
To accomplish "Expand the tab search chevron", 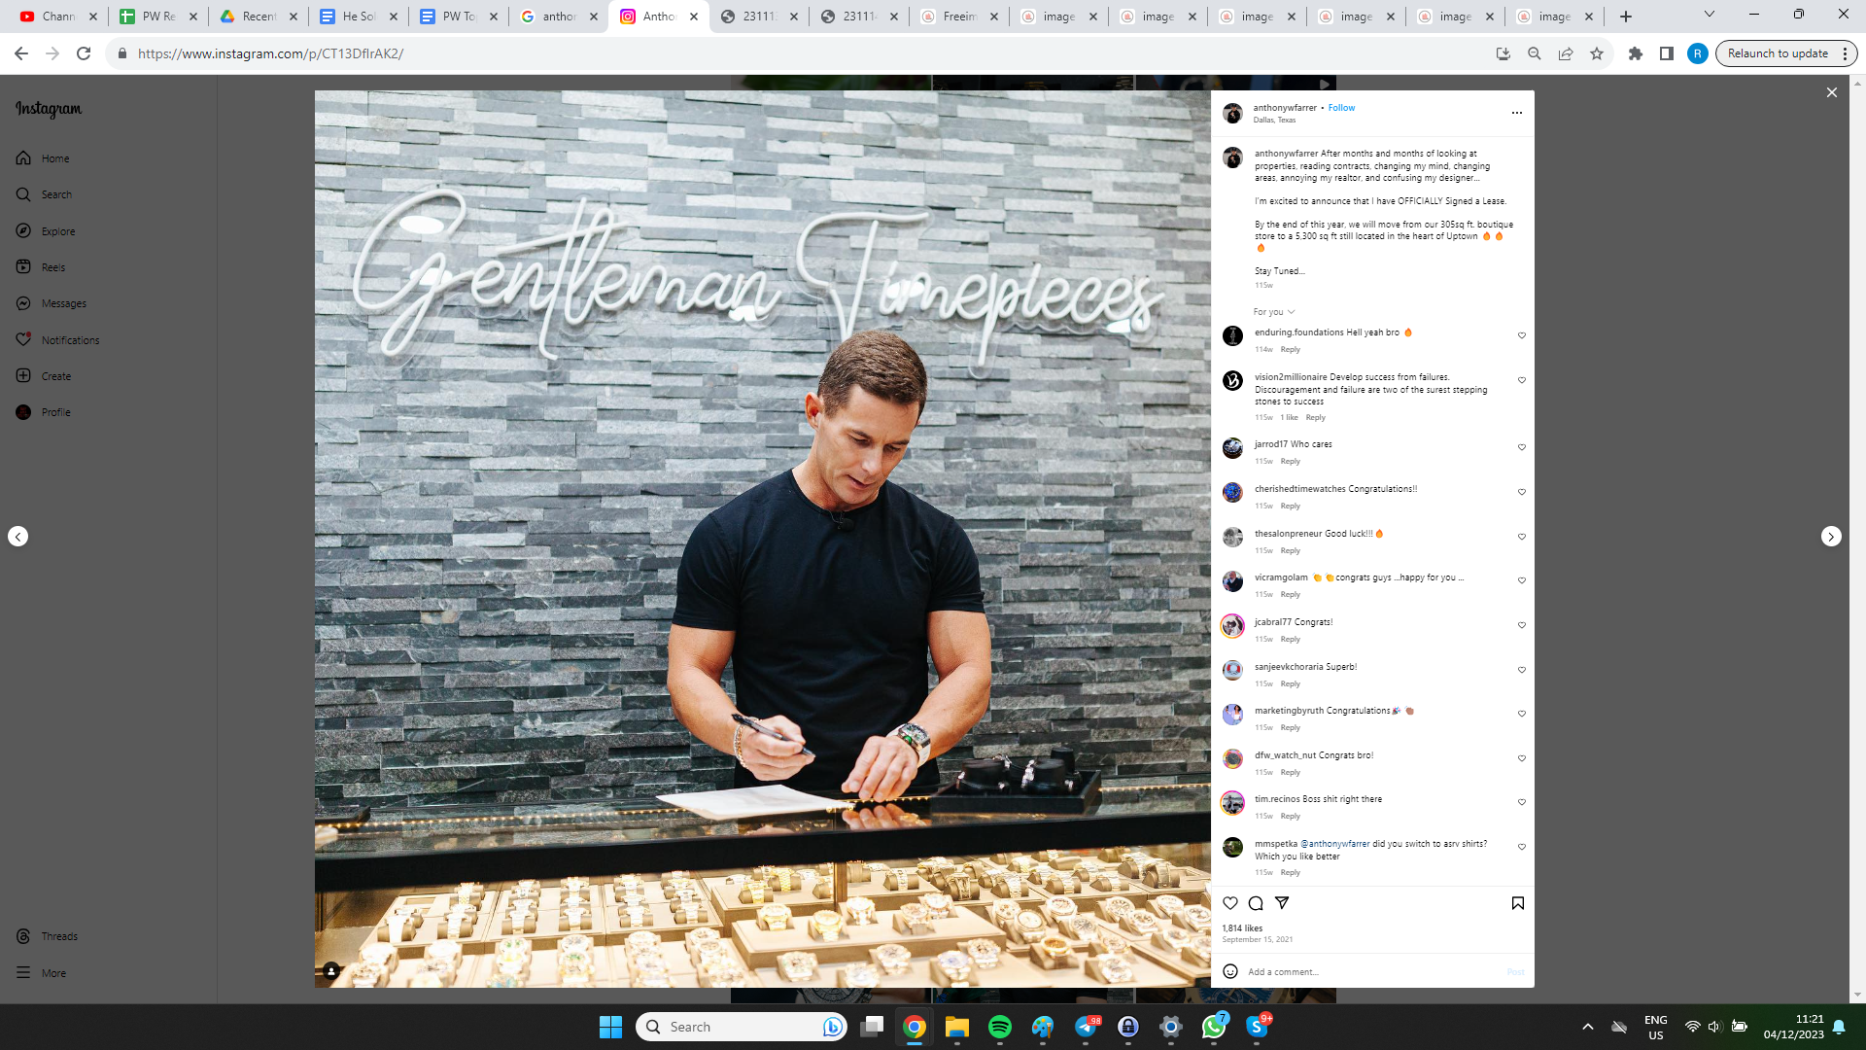I will coord(1710,15).
